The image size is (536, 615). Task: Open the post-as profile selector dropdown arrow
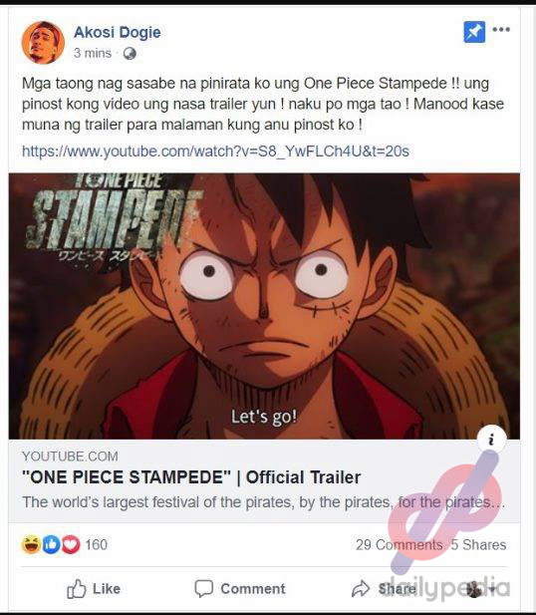pos(493,589)
